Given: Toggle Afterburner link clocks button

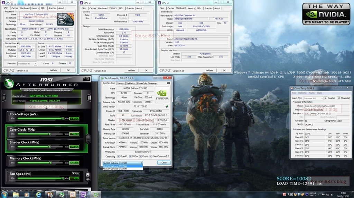Looking at the screenshot, I should 88,139.
